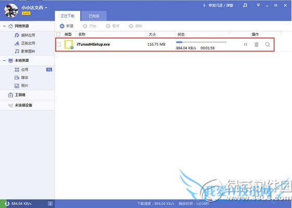Click the iTunes64Setup.exe file type icon
Viewport: 292px width, 208px height.
tap(69, 45)
